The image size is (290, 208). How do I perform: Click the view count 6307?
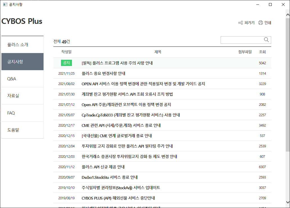(262, 167)
